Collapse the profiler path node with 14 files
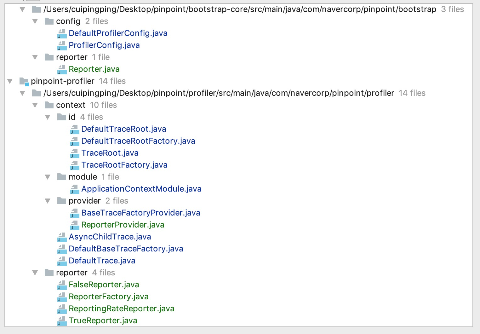The width and height of the screenshot is (480, 334). (22, 93)
